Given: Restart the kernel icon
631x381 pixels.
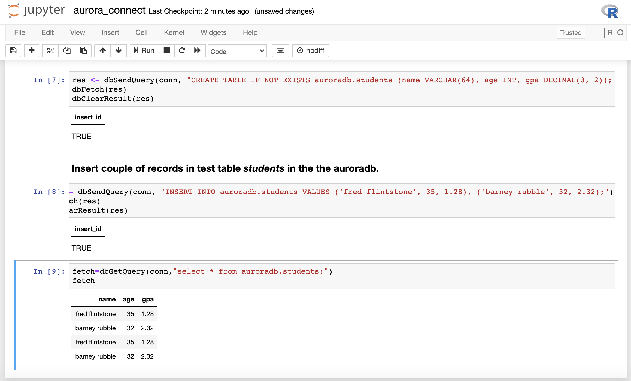Looking at the screenshot, I should point(182,51).
